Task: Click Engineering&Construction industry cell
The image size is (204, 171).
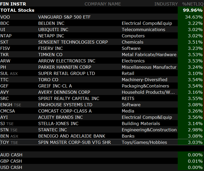Action: (149, 130)
